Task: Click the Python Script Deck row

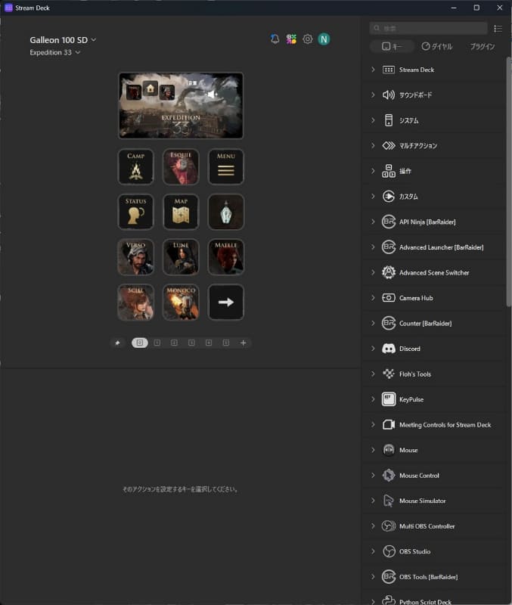Action: [434, 600]
